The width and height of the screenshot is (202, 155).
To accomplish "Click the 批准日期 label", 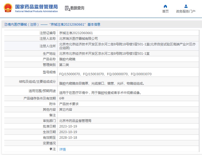I will point(49,126).
